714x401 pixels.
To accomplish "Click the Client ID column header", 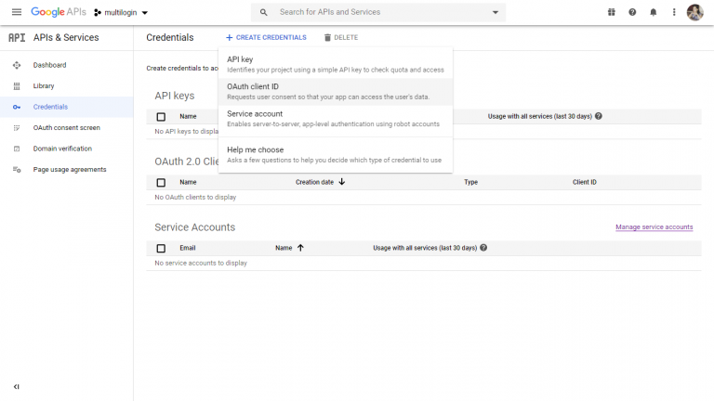I will click(x=585, y=182).
